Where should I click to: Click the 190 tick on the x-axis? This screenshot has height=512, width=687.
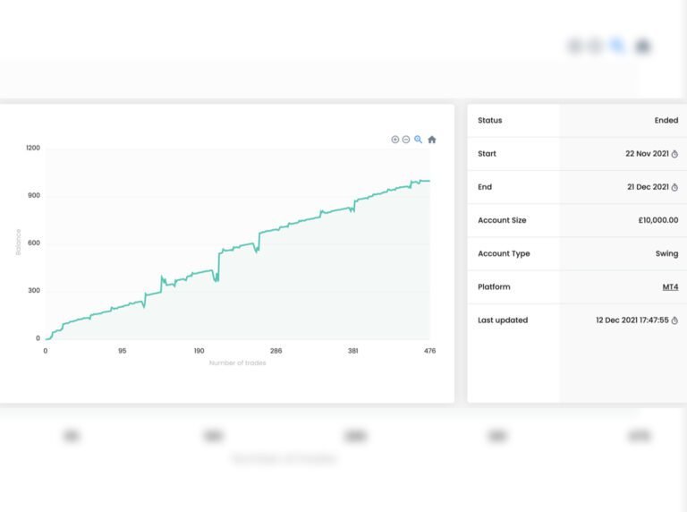(199, 351)
